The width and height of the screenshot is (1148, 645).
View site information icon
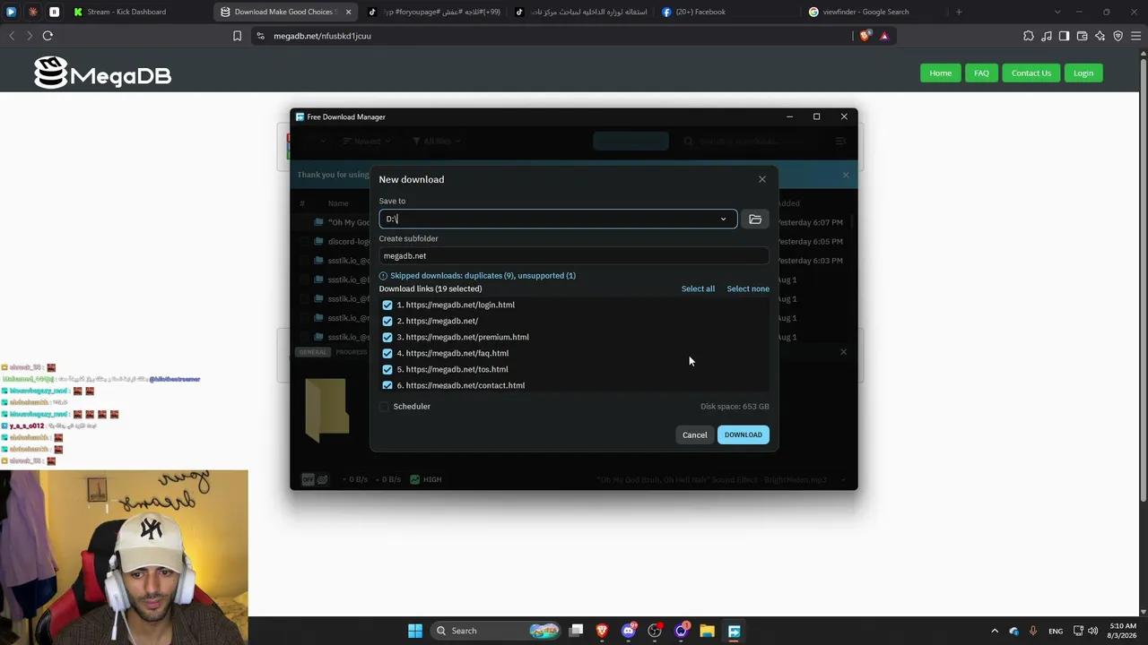[260, 36]
